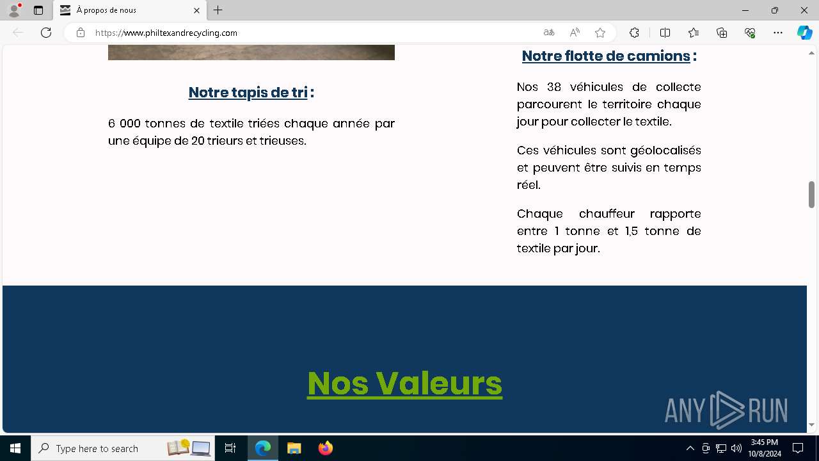Click the Notre tapis de tri heading
The image size is (819, 461).
[251, 92]
